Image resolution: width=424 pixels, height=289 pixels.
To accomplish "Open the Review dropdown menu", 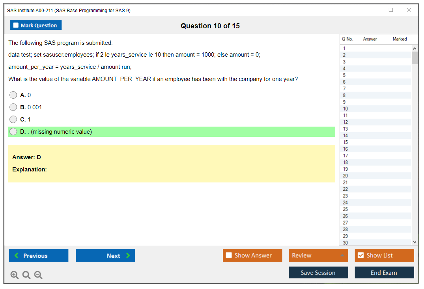I will tap(318, 256).
